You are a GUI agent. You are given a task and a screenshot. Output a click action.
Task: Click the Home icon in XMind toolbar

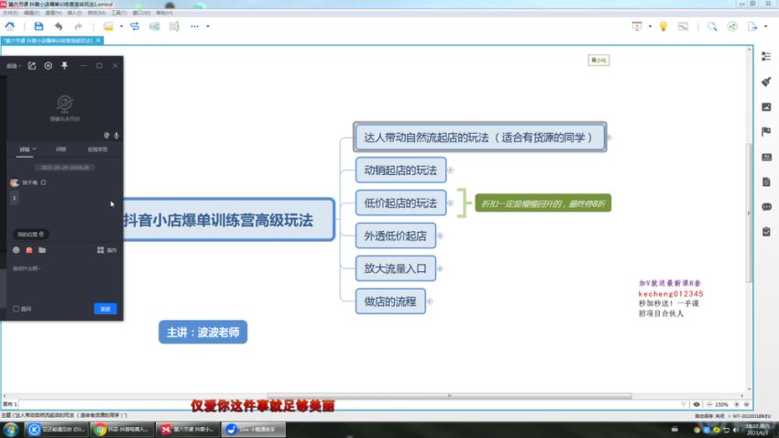pos(9,27)
